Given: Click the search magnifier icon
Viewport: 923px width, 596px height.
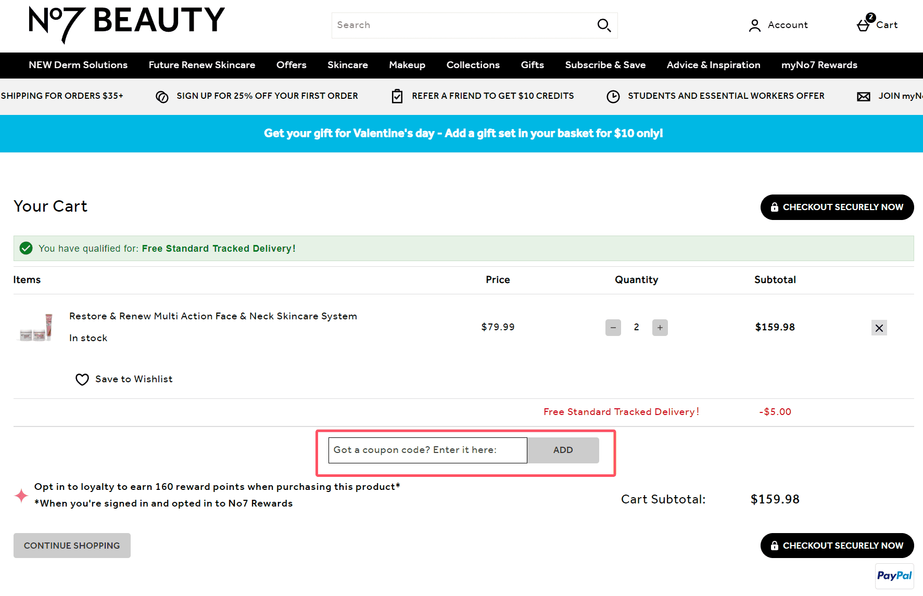Looking at the screenshot, I should point(604,25).
